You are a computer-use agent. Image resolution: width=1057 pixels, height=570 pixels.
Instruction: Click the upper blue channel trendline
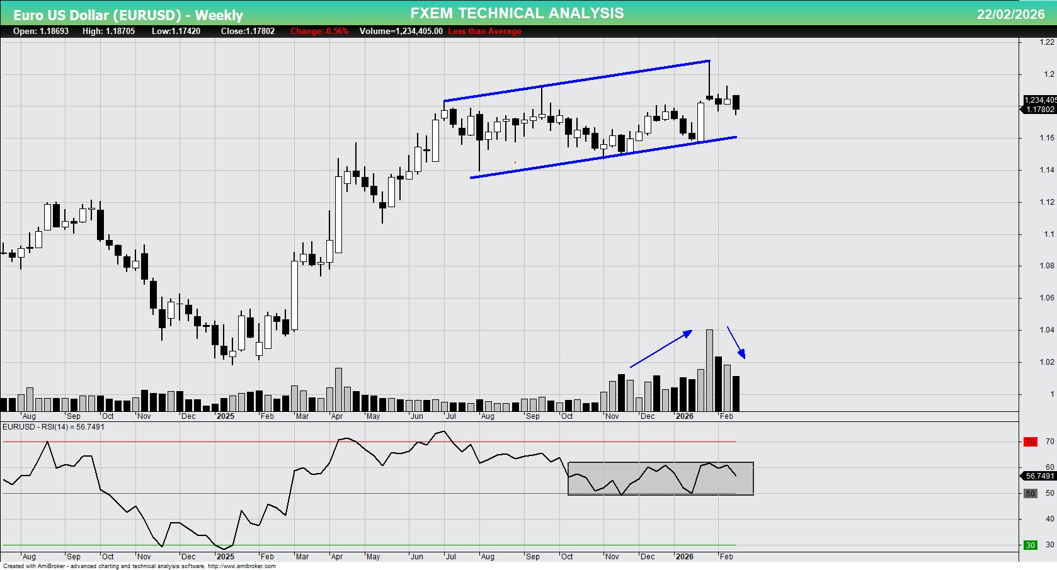[576, 81]
